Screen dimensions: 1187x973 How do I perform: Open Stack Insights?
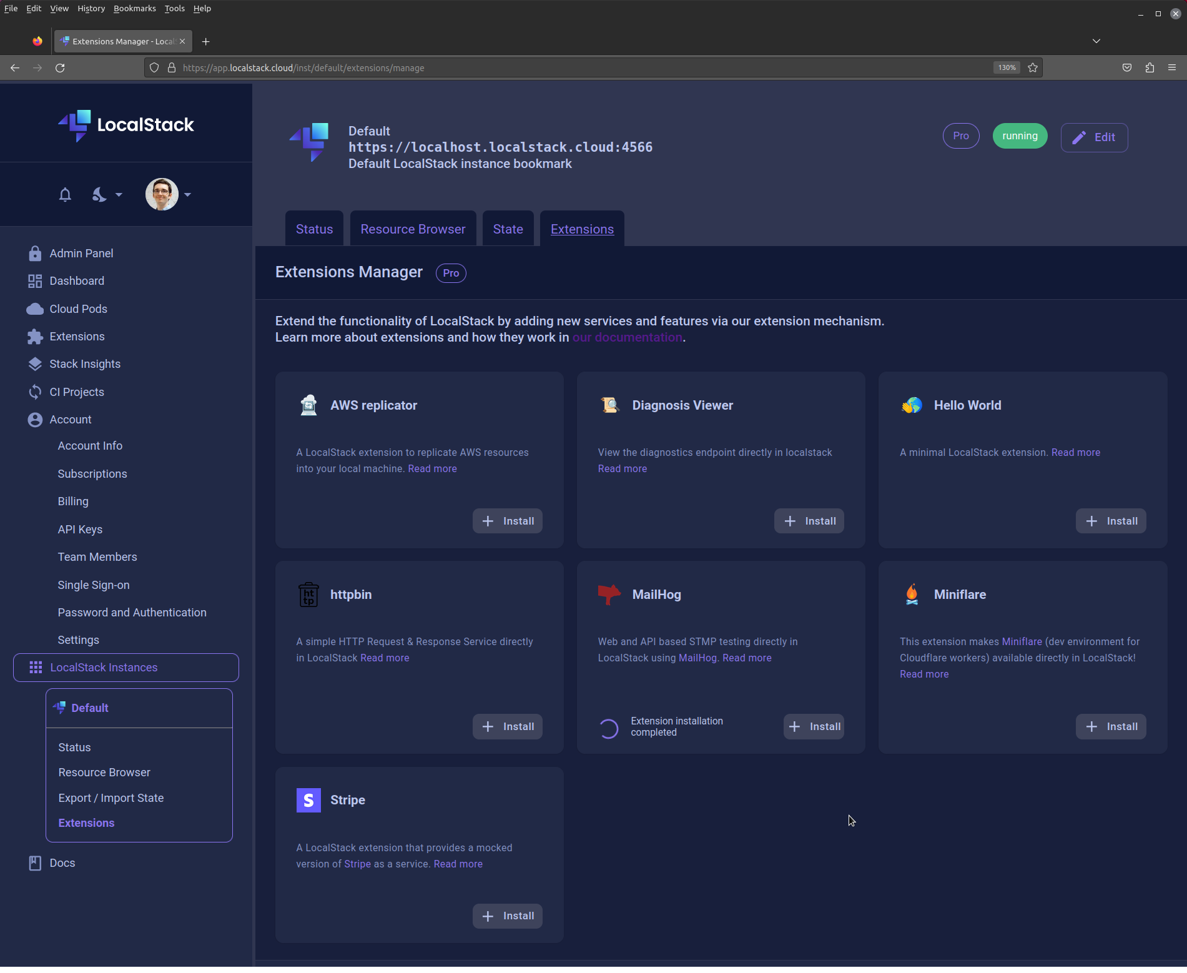tap(85, 363)
